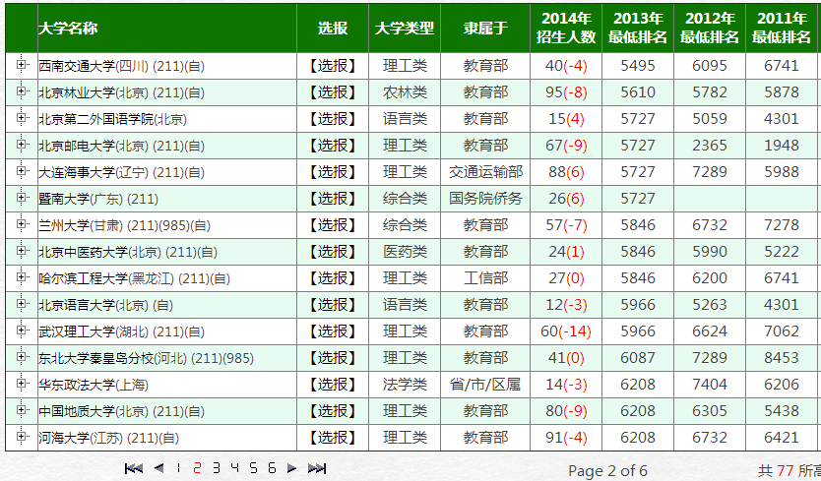Click the previous page arrow

pos(158,468)
